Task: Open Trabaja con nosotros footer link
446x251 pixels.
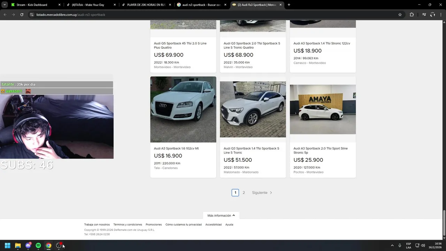Action: [x=97, y=225]
